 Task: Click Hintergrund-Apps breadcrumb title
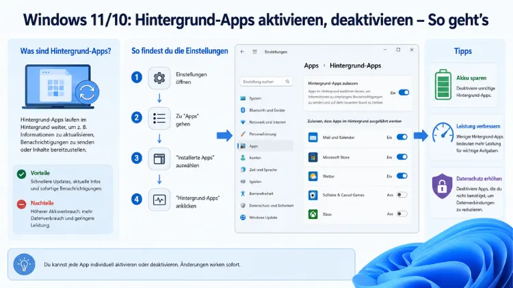pyautogui.click(x=355, y=66)
